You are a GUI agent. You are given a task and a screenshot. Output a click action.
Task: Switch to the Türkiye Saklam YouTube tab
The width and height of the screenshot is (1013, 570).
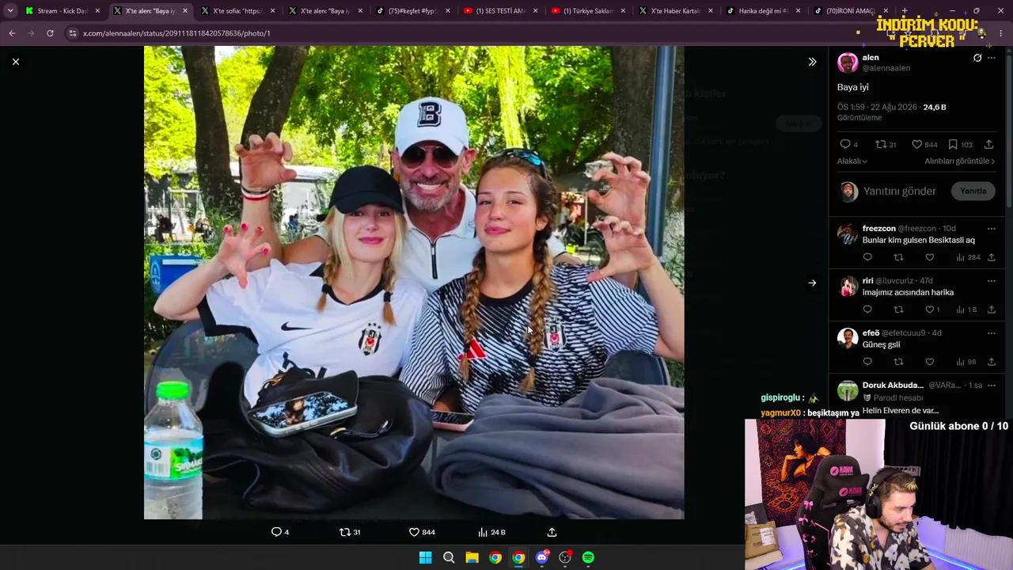click(587, 11)
